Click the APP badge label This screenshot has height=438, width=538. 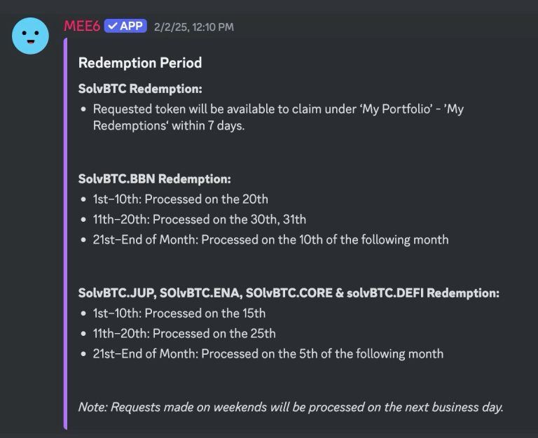132,26
